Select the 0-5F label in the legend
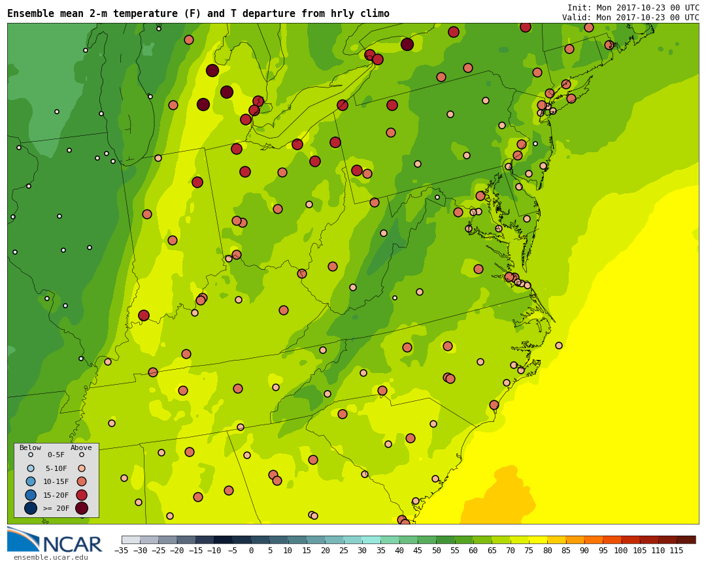 coord(56,455)
